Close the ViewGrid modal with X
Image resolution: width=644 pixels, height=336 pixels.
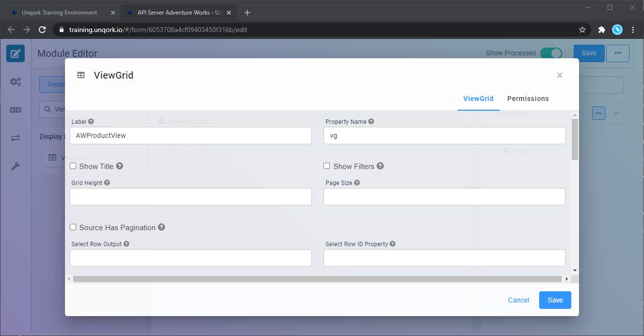[560, 75]
